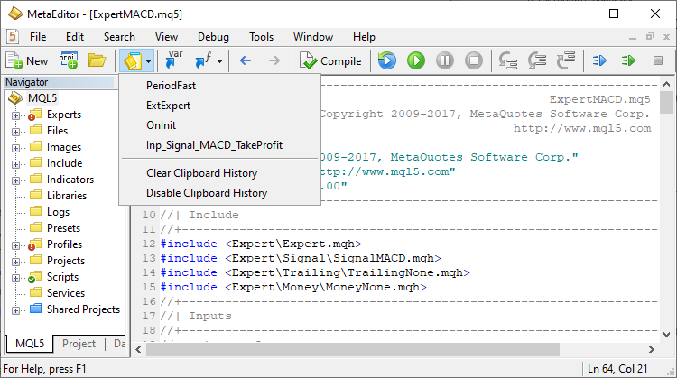
Task: Expand the Indicators folder node
Action: tap(15, 180)
